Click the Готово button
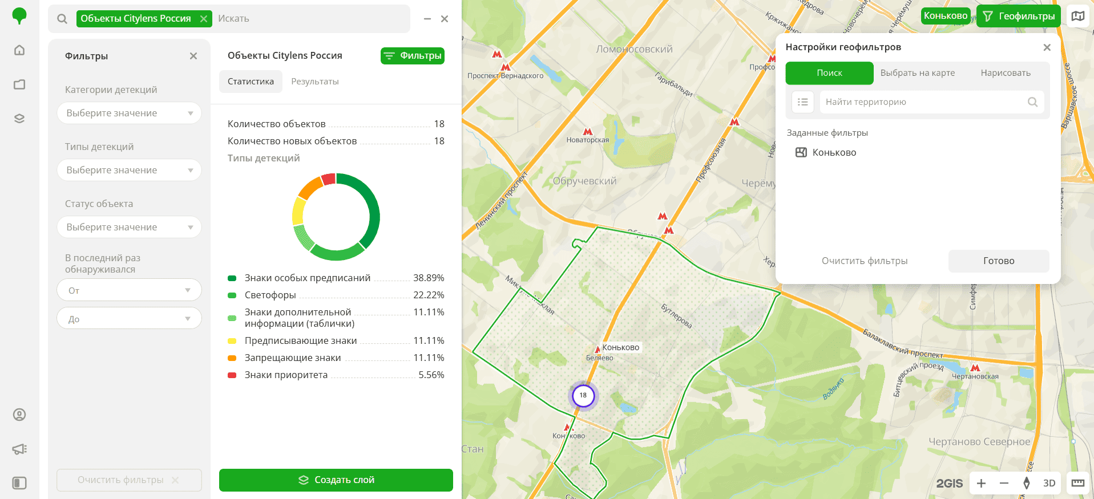 (x=998, y=261)
